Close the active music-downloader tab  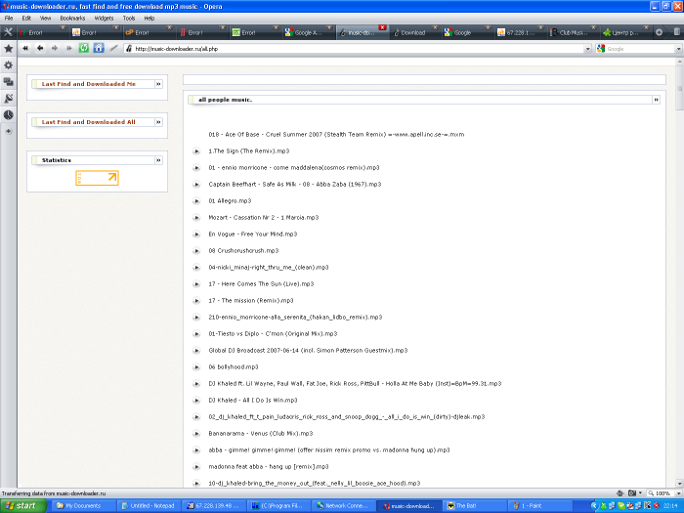click(x=383, y=27)
